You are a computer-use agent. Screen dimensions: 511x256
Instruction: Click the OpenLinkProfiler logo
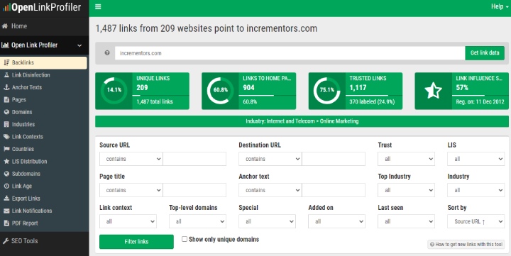tap(42, 7)
